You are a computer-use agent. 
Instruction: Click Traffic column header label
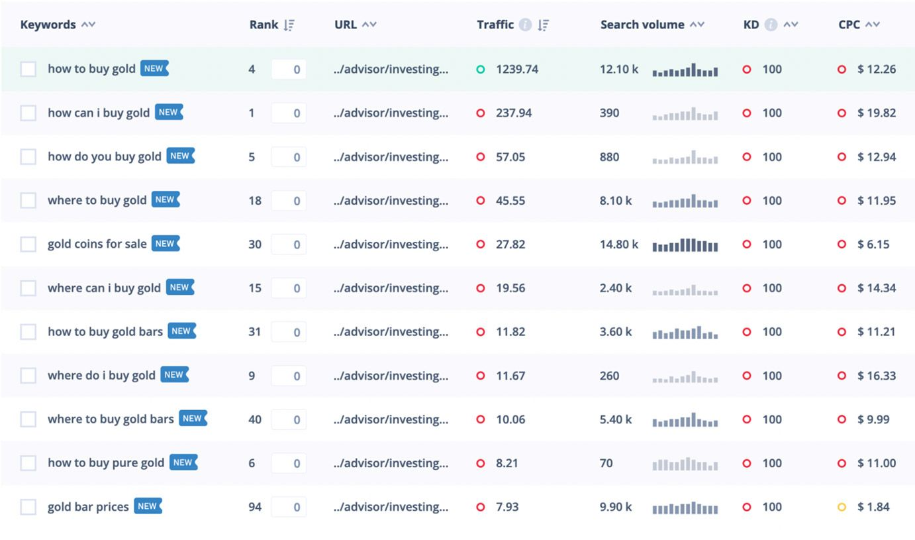pyautogui.click(x=495, y=25)
